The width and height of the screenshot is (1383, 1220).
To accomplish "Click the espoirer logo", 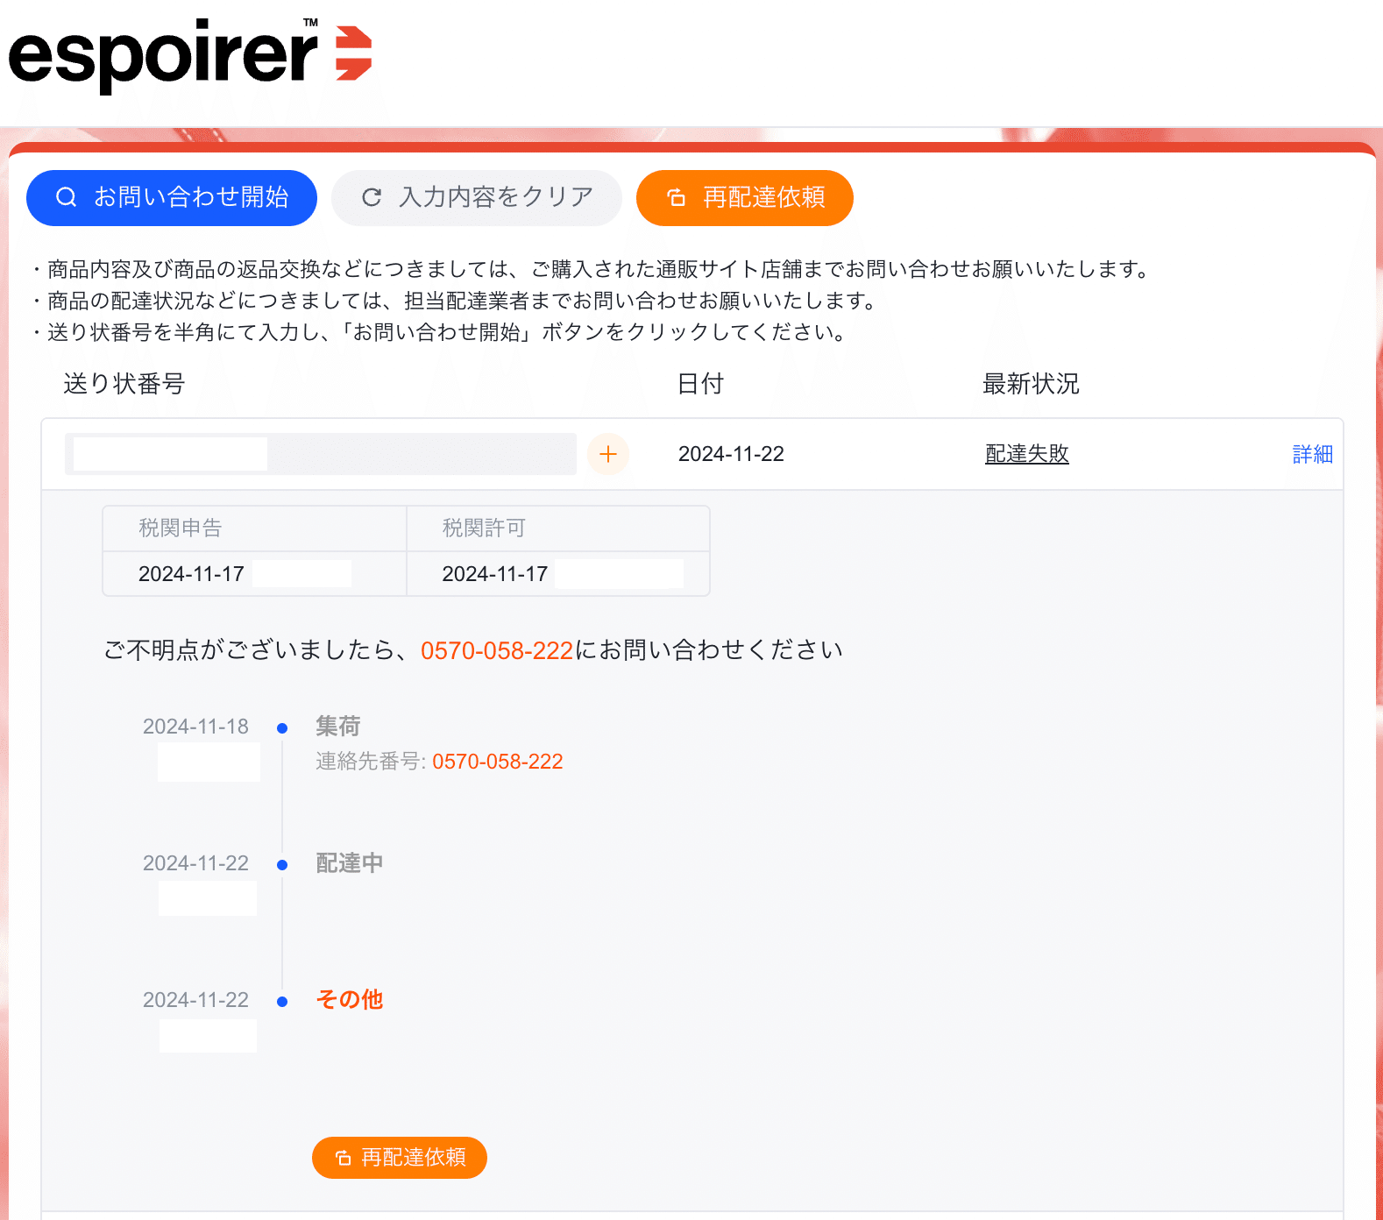I will (x=190, y=54).
